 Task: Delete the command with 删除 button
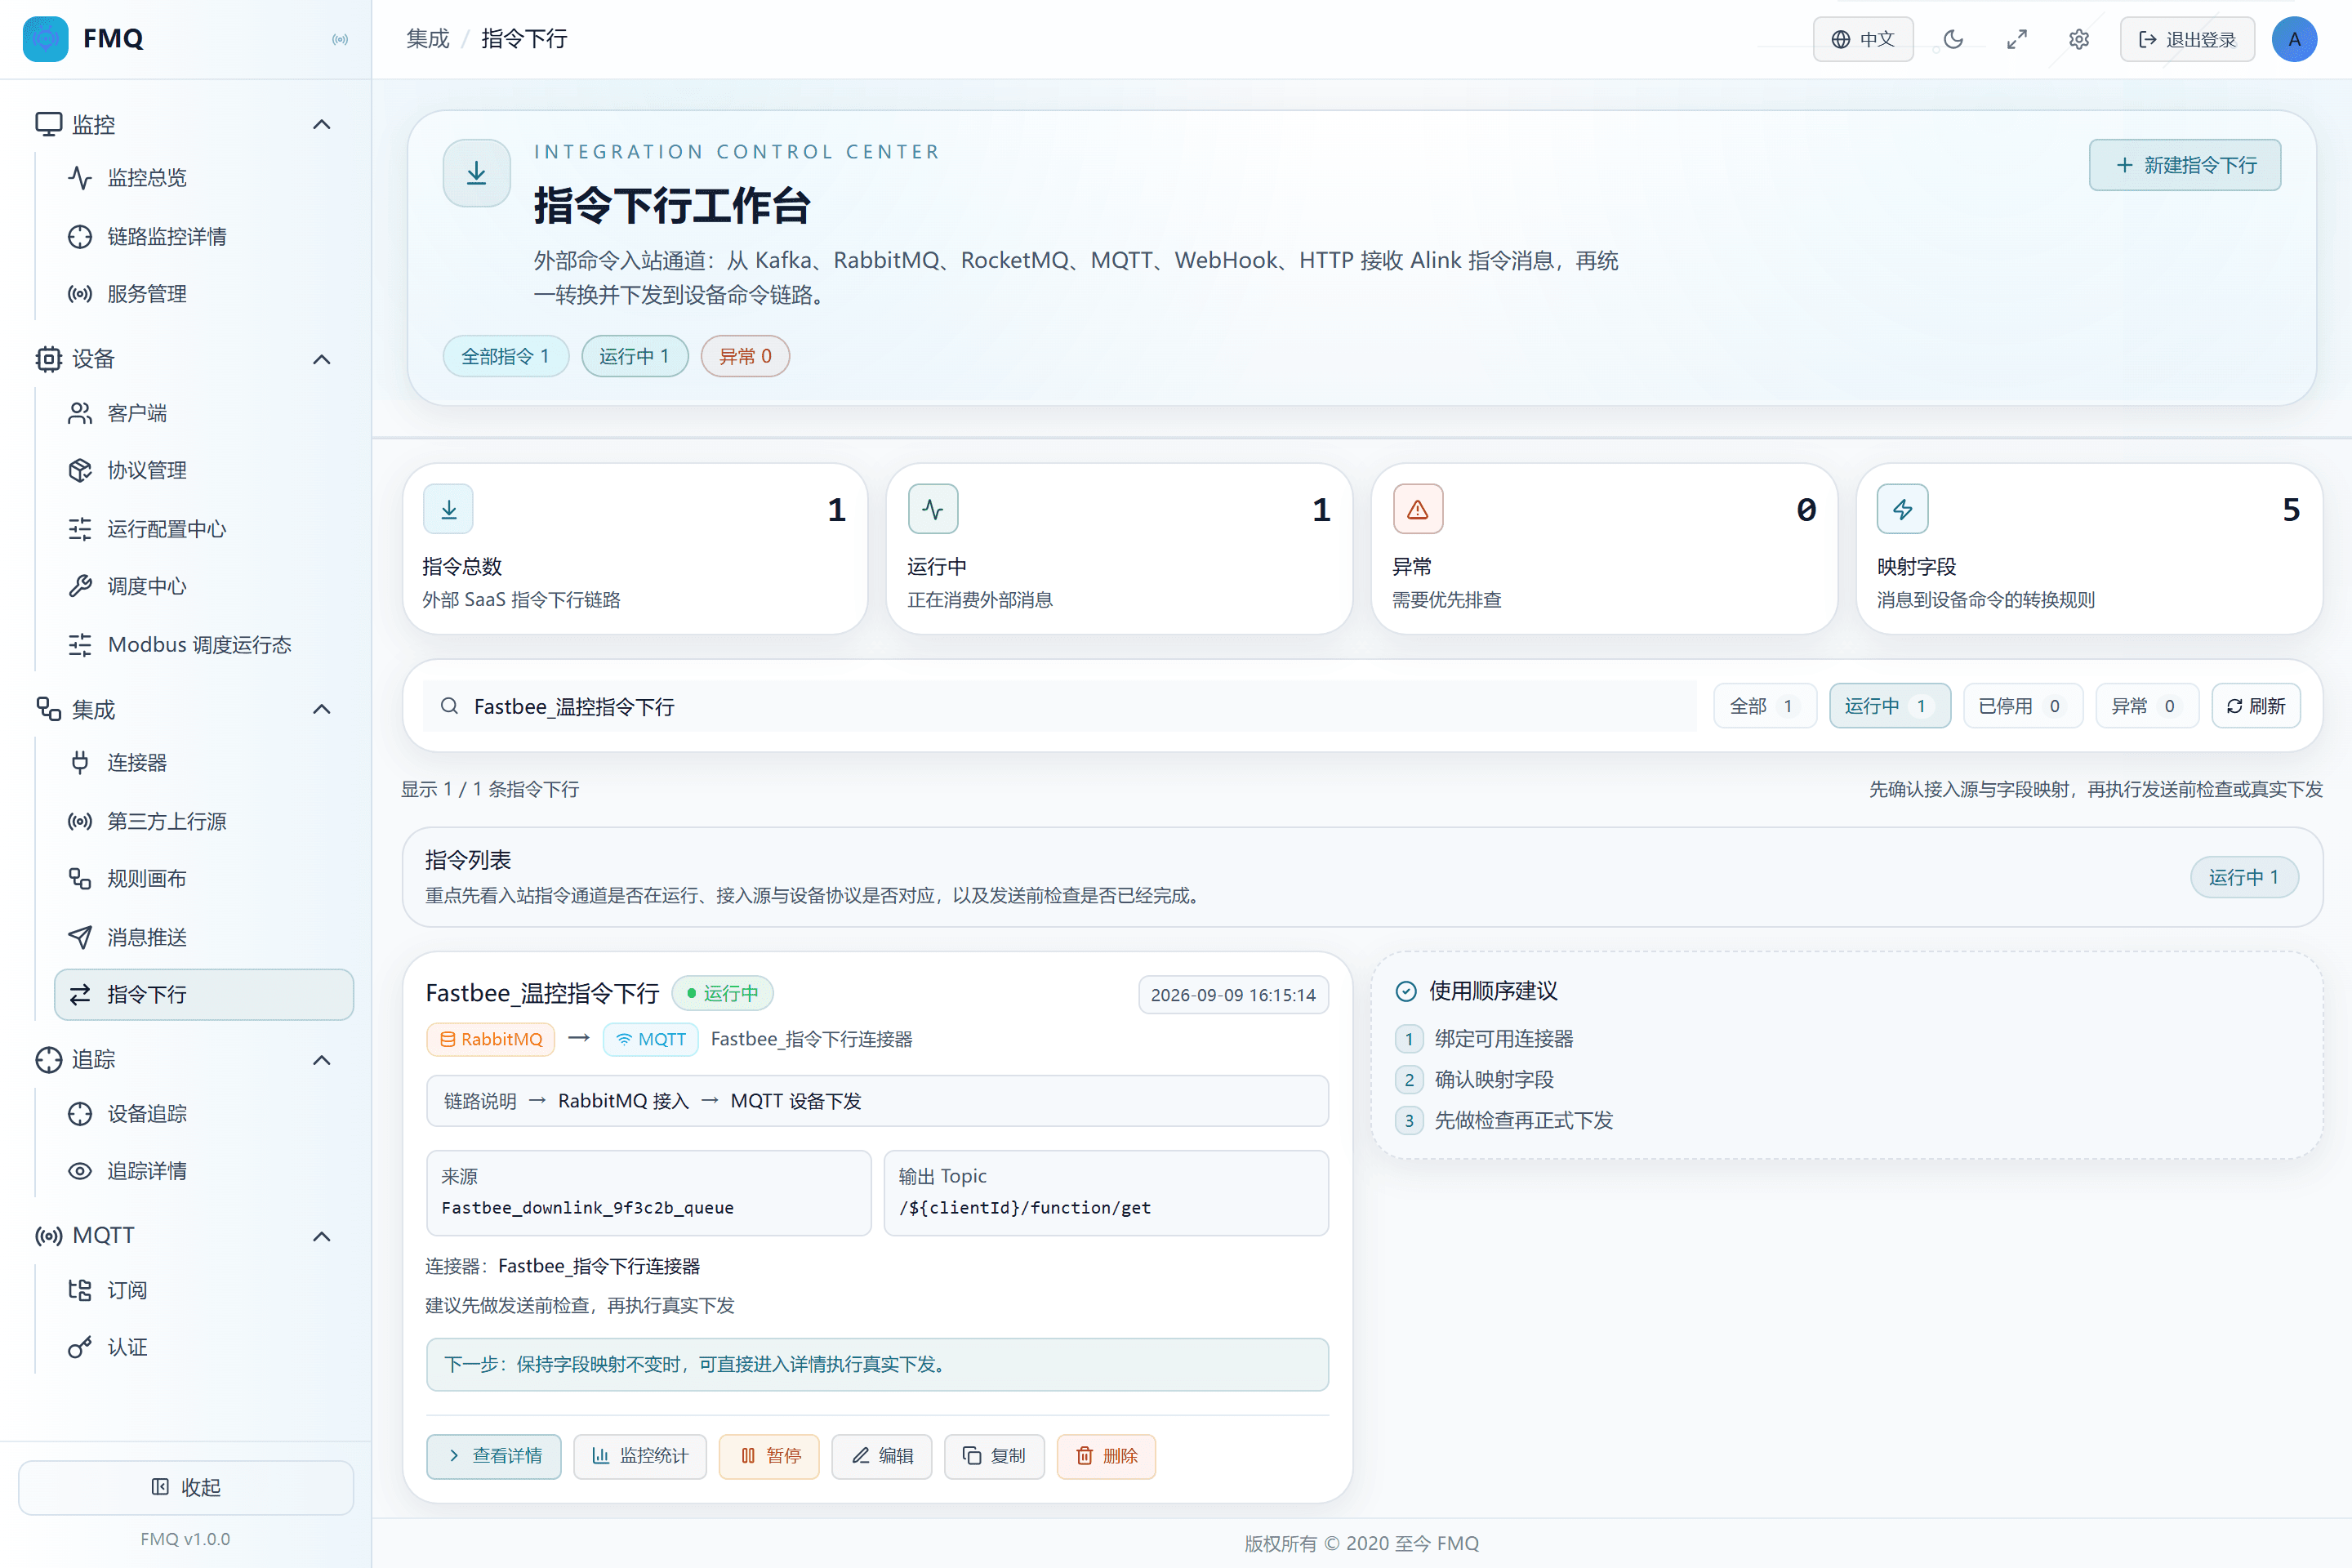pyautogui.click(x=1106, y=1456)
